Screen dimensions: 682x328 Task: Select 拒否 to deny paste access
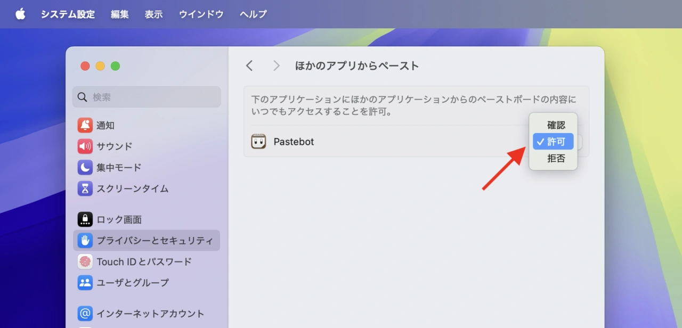556,159
